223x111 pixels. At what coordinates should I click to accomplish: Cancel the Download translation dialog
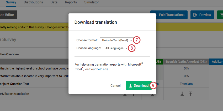(115, 86)
